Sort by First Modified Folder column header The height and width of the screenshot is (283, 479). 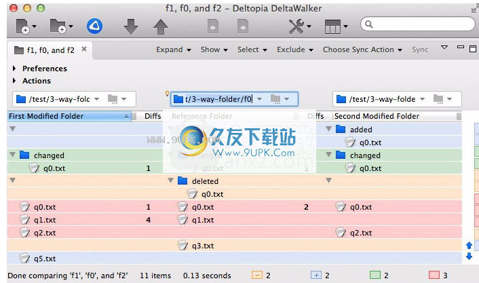69,116
